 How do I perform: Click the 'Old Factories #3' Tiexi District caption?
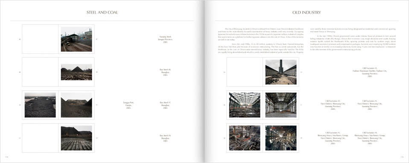(x=370, y=105)
